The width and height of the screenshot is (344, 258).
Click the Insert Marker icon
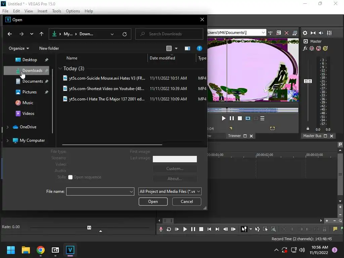pos(335,229)
